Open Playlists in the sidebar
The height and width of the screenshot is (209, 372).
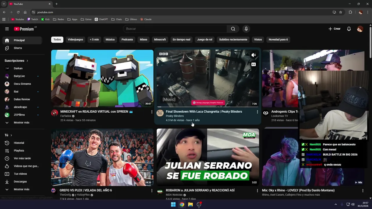click(22, 151)
